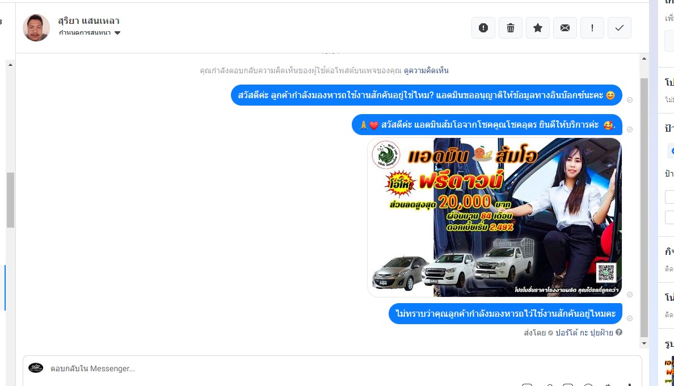
Task: Click delivered status icon beside last message
Action: pyautogui.click(x=630, y=318)
